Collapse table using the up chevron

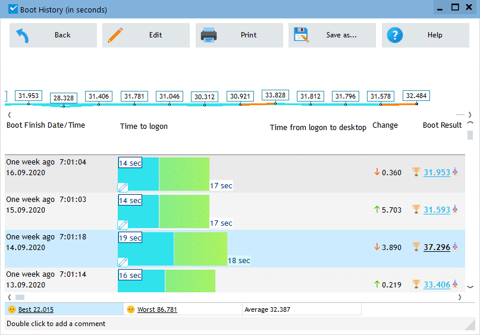pos(470,122)
